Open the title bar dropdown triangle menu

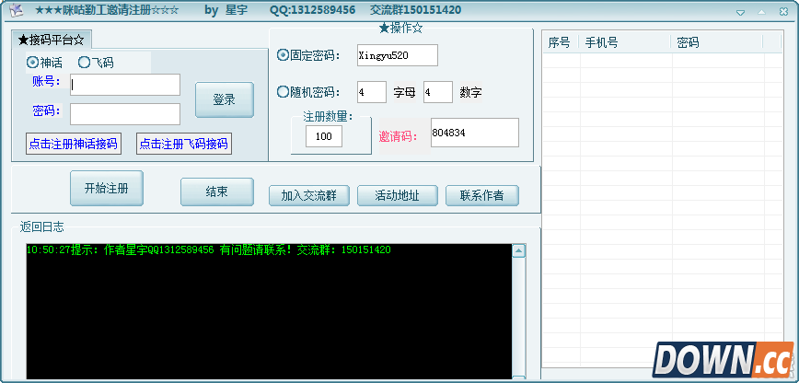pyautogui.click(x=741, y=12)
